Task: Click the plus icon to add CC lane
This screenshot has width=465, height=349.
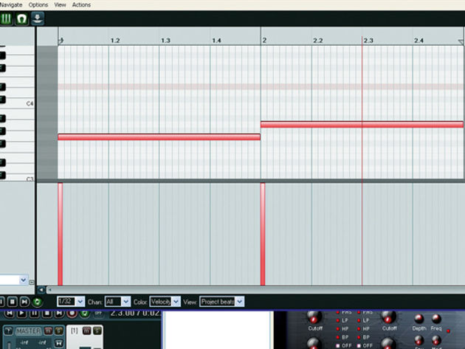Action: pos(32,282)
